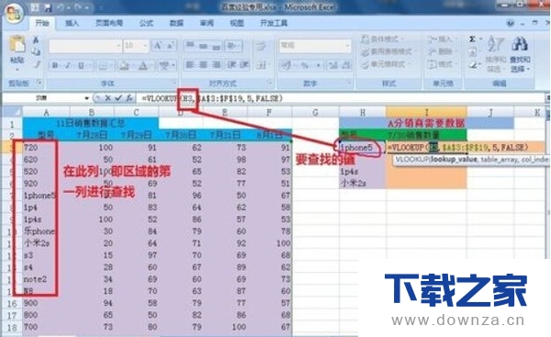Viewport: 551px width, 337px height.
Task: Undo last action in quick access toolbar
Action: point(60,7)
